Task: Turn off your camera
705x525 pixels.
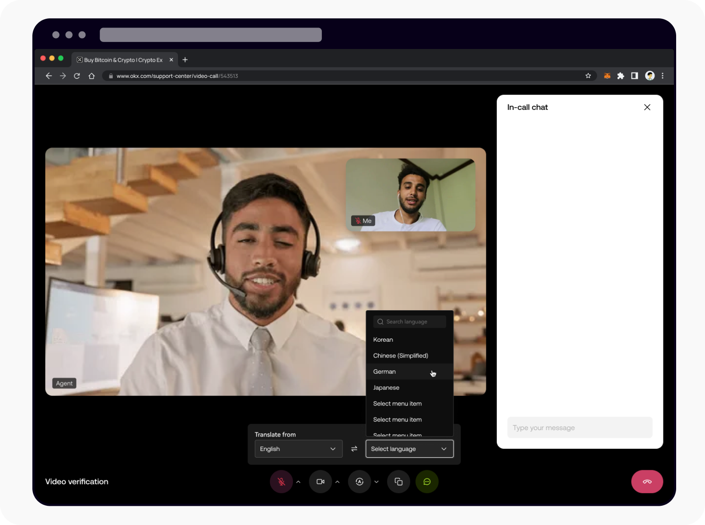Action: point(321,481)
